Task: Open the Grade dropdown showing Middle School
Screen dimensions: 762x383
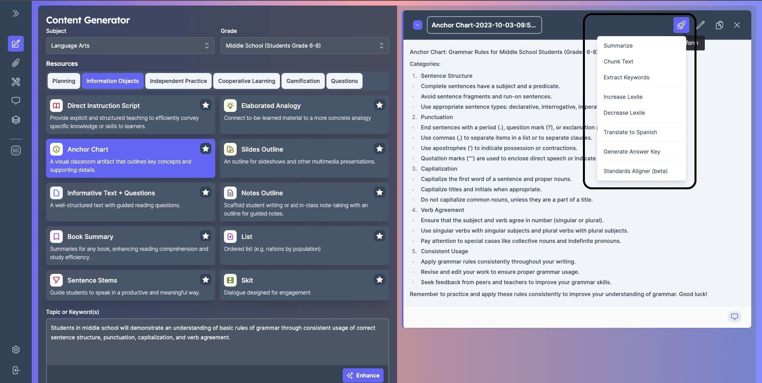Action: tap(305, 46)
